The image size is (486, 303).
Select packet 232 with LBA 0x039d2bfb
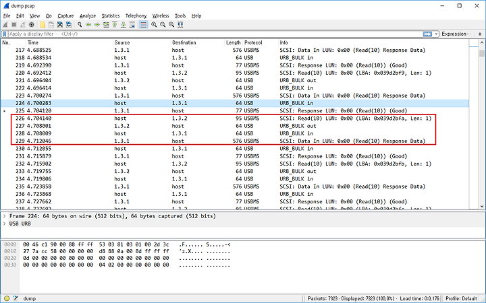[235, 164]
